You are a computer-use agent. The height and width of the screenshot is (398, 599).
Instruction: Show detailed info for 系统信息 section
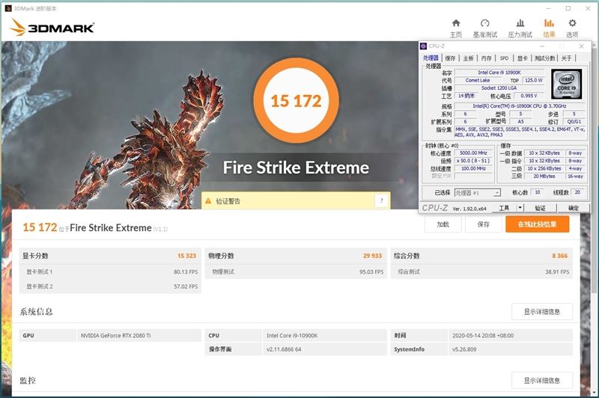tap(541, 312)
